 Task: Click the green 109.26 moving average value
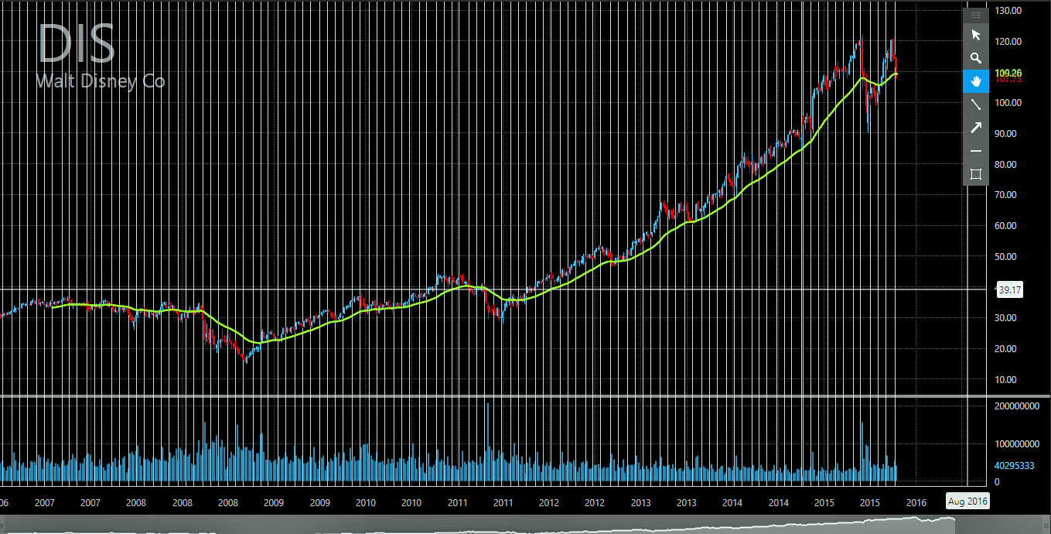1008,73
